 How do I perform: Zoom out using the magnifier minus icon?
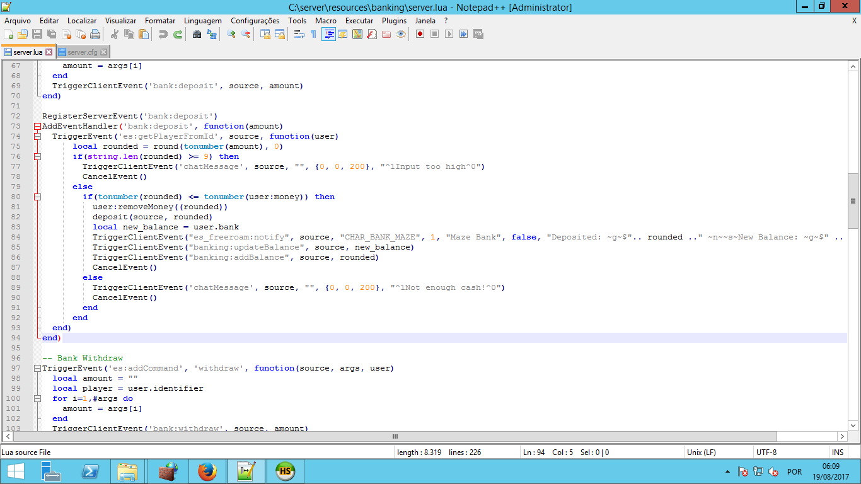point(246,34)
